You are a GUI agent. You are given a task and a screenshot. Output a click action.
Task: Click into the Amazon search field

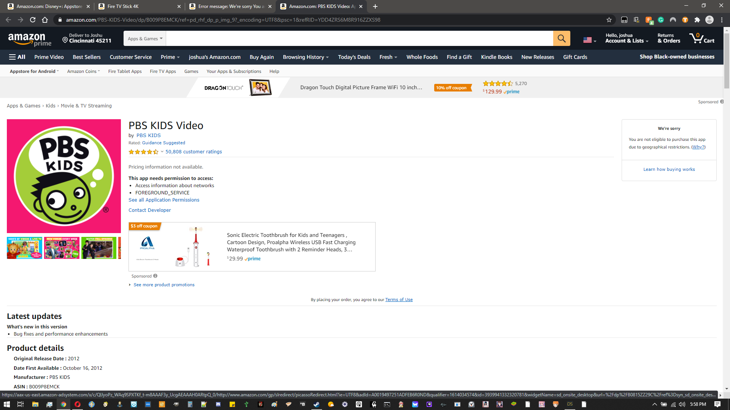point(359,38)
